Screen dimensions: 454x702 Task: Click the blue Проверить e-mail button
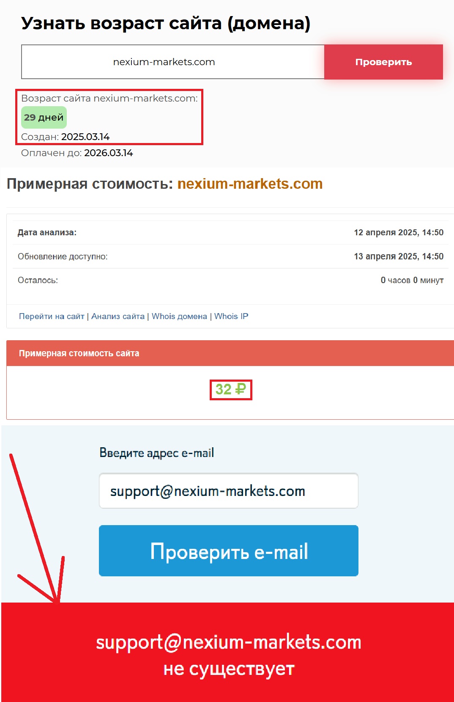pyautogui.click(x=229, y=551)
